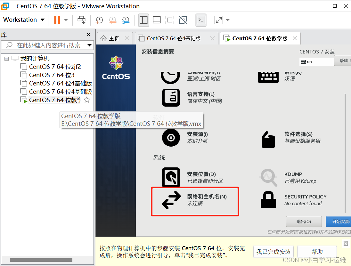Click the 帮助 button in the yellow bar

coord(317,252)
